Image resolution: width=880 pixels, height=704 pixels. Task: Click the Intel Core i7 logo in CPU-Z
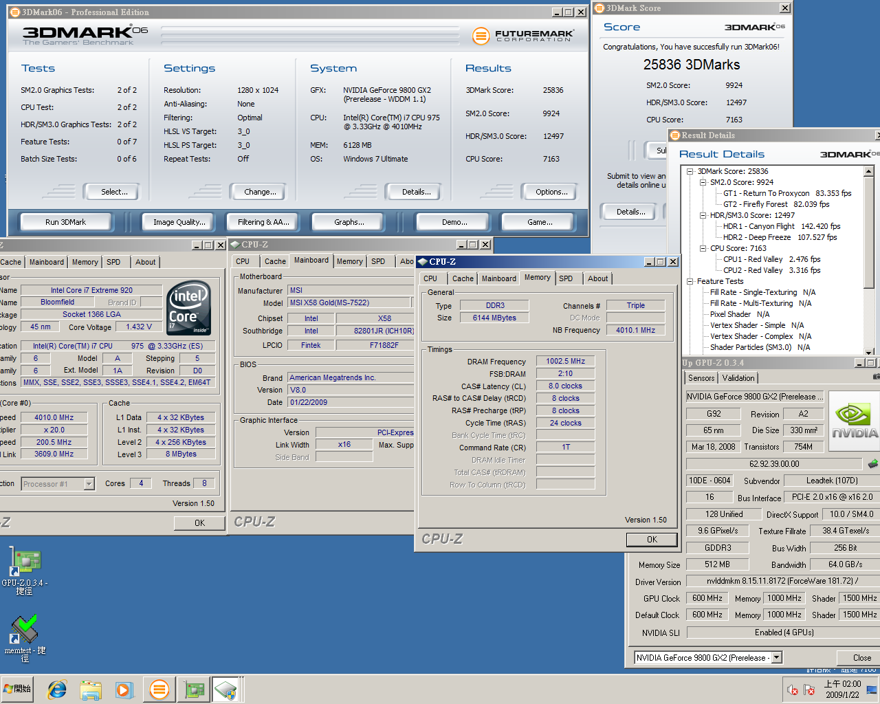188,307
